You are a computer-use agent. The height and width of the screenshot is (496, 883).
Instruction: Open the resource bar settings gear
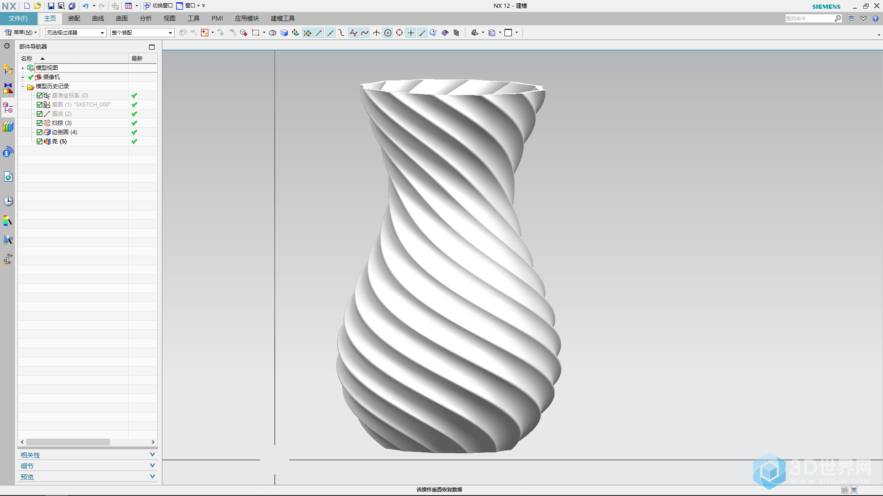pos(7,46)
